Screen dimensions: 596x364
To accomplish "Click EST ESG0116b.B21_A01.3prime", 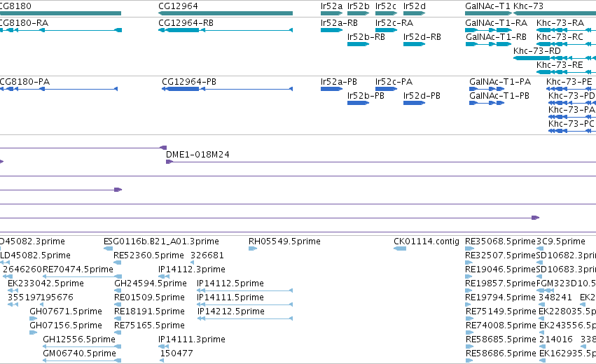I will click(x=161, y=241).
